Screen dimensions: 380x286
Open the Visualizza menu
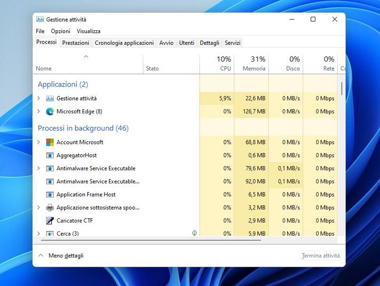(89, 31)
